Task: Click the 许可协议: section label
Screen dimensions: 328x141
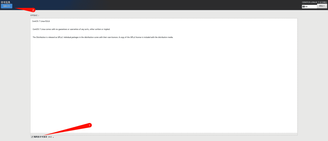Action: [x=35, y=15]
